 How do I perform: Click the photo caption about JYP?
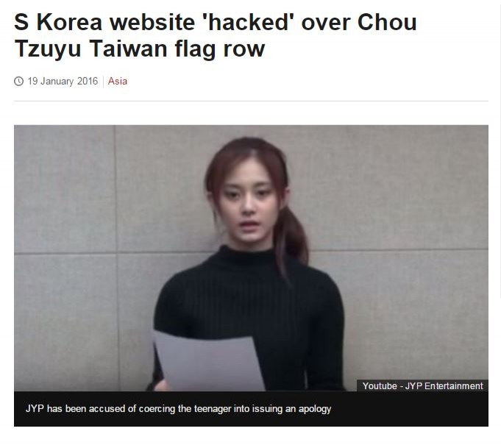(178, 408)
